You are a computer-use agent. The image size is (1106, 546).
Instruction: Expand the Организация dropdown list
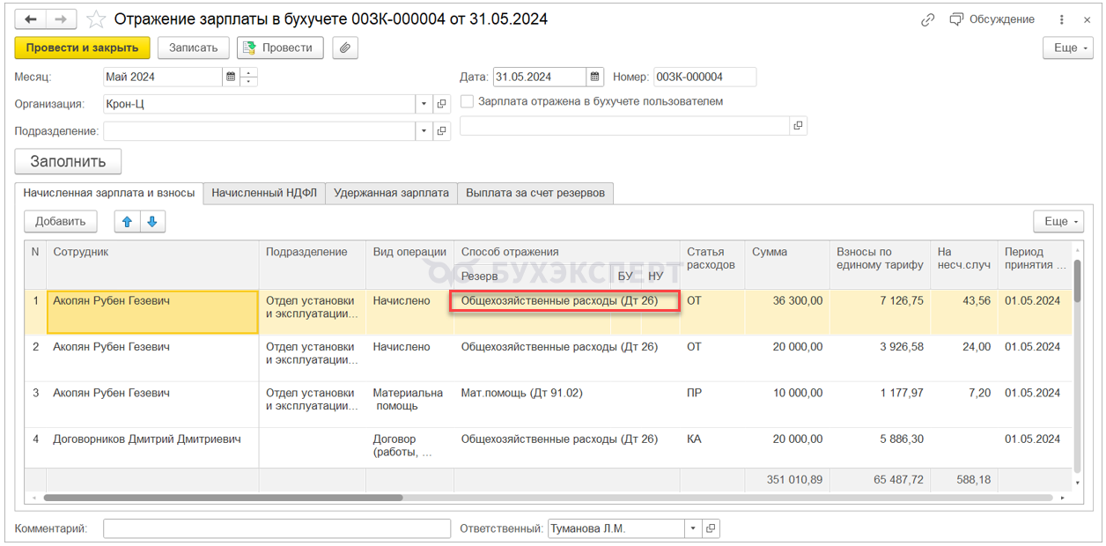coord(424,104)
